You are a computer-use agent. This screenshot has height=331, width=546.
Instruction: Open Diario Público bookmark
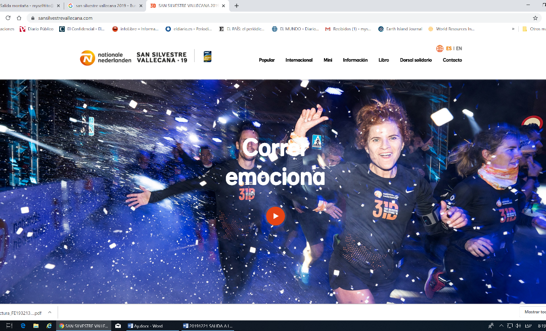pos(36,29)
